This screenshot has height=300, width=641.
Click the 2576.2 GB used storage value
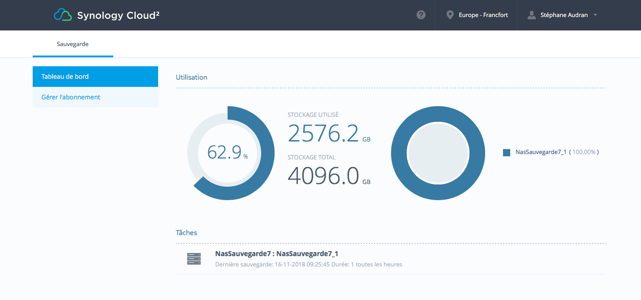point(323,133)
